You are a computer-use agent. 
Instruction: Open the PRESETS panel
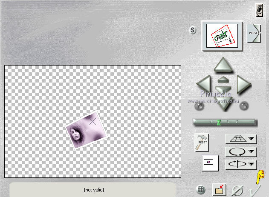pyautogui.click(x=254, y=33)
